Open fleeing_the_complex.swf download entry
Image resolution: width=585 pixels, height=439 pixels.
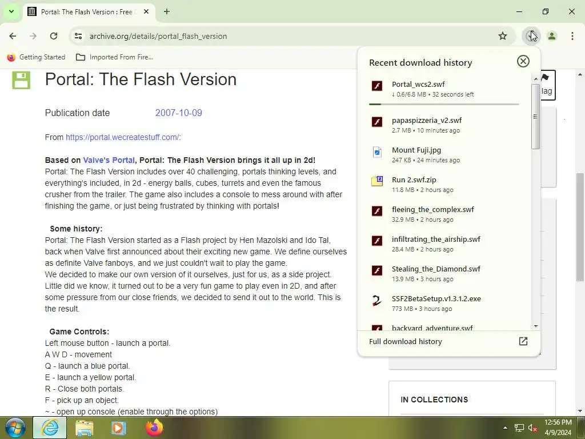(x=444, y=214)
